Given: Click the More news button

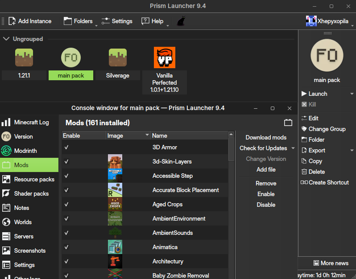Looking at the screenshot, I should pyautogui.click(x=331, y=263).
